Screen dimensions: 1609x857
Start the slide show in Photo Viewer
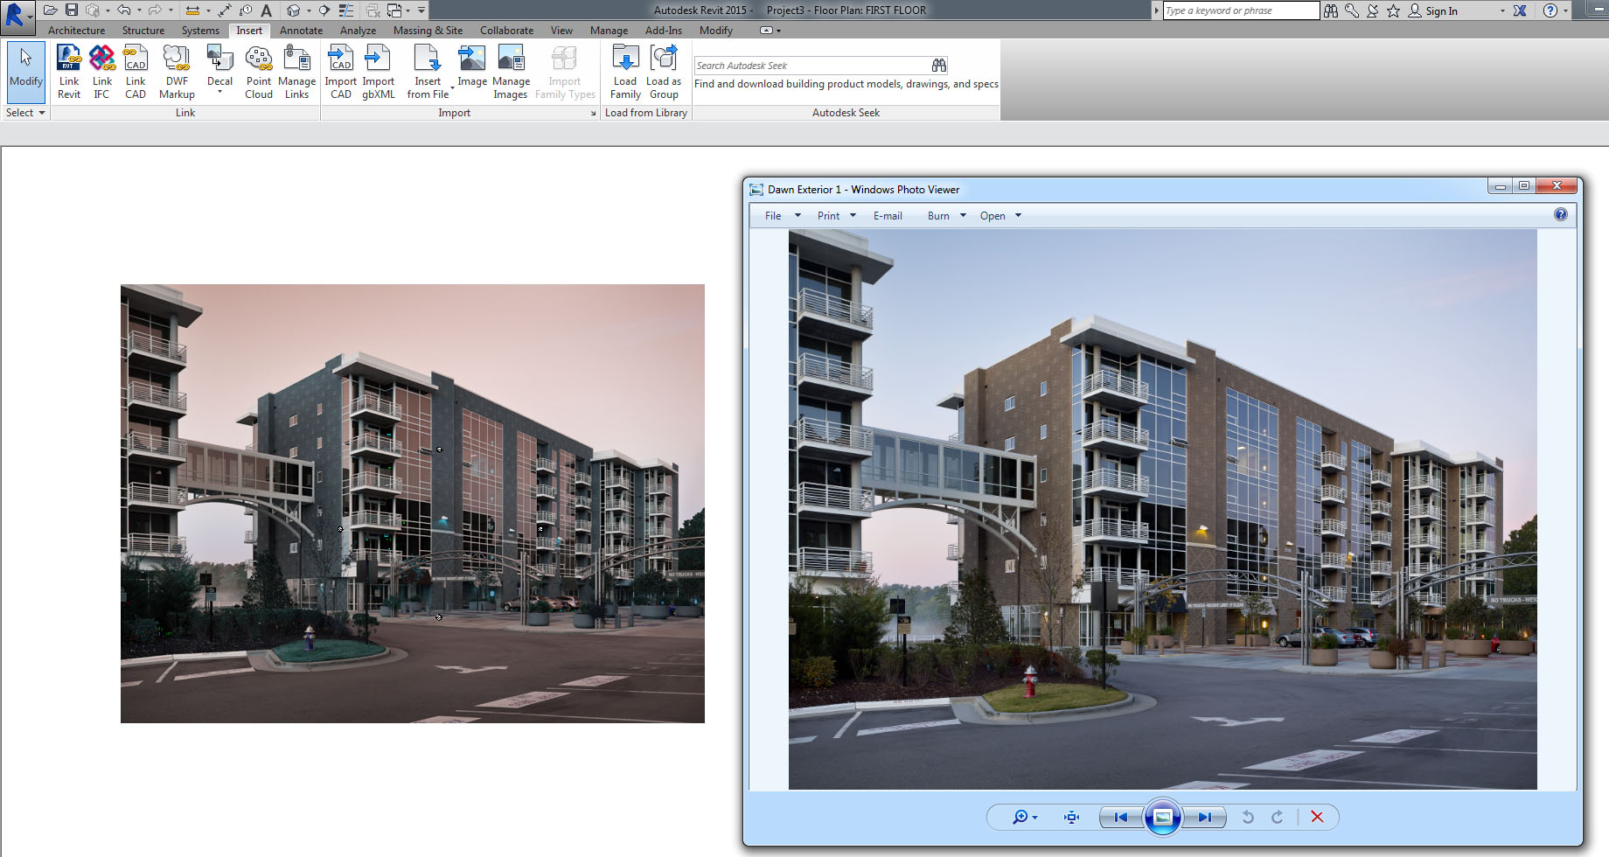coord(1163,817)
